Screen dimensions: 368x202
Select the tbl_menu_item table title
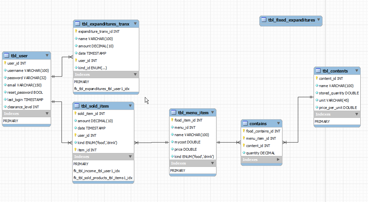click(193, 113)
